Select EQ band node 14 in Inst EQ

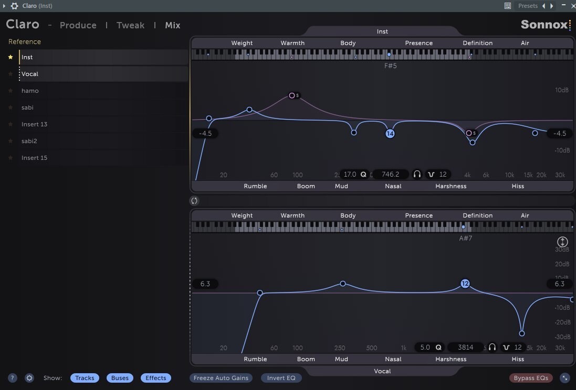coord(390,134)
